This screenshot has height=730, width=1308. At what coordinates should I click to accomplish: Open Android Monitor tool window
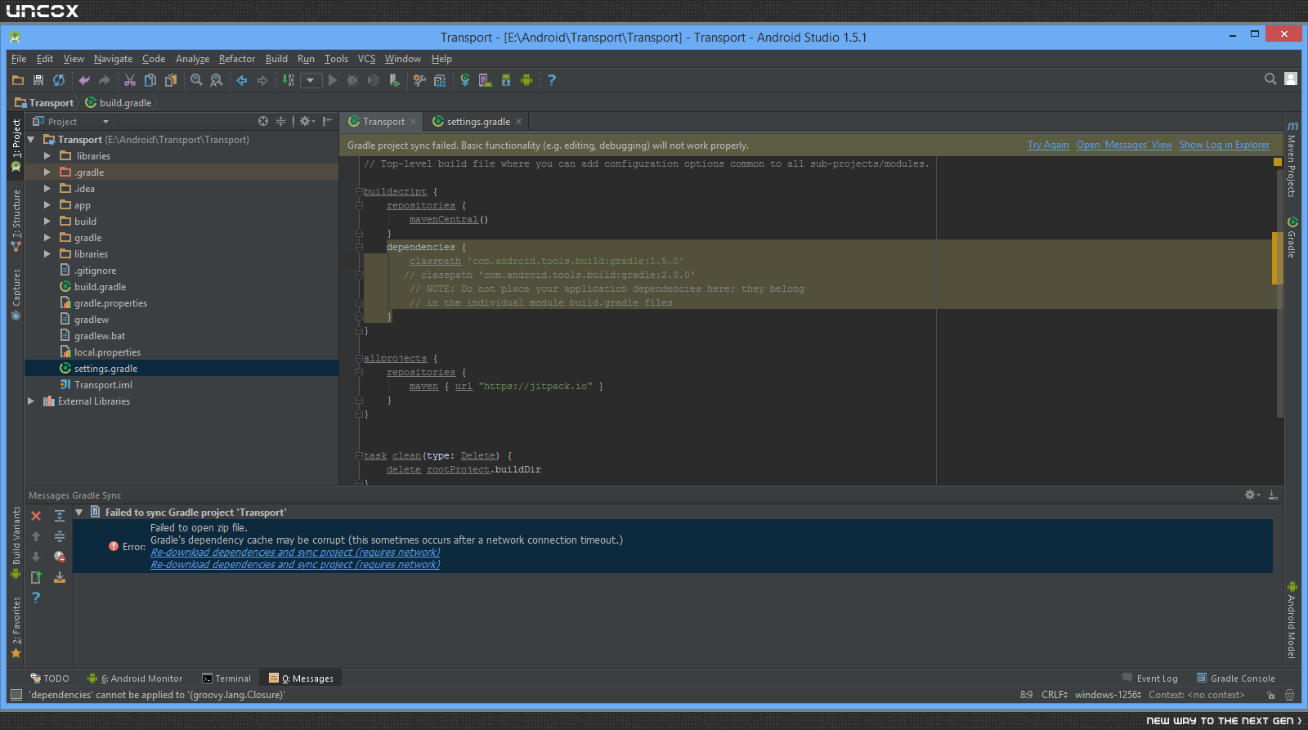pos(135,678)
